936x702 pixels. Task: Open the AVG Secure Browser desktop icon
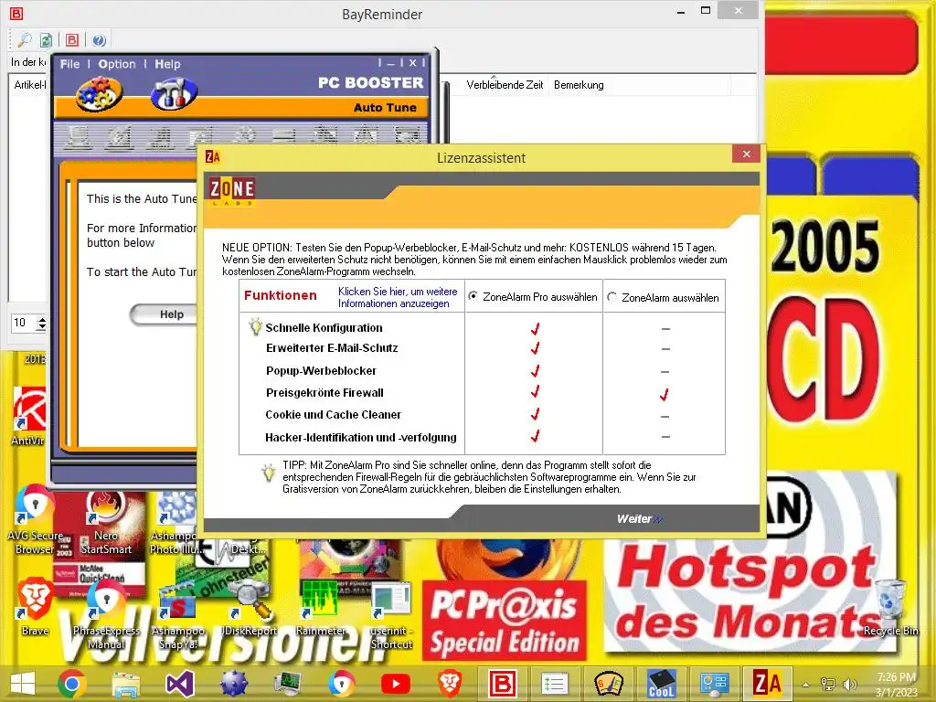click(35, 519)
